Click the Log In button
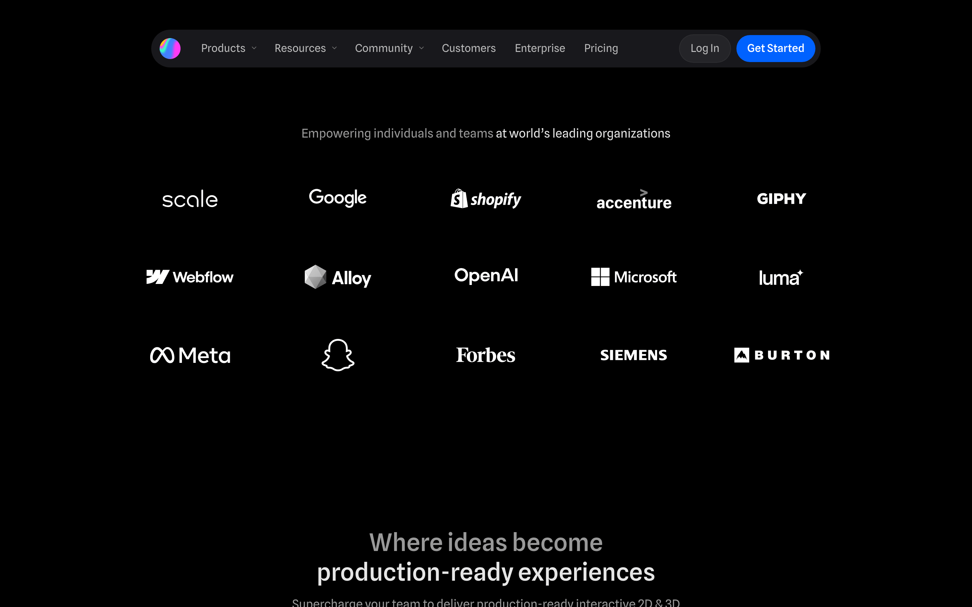The image size is (972, 607). [705, 49]
